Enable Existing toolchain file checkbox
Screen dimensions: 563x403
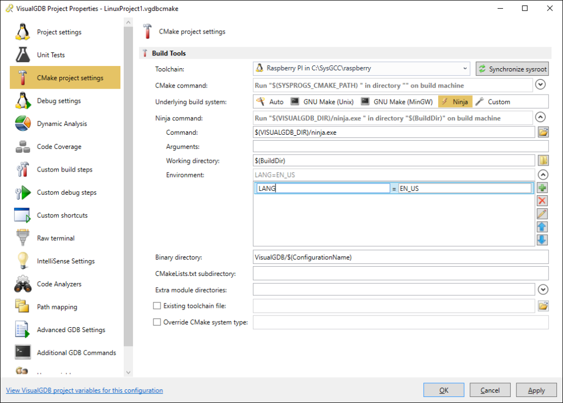coord(157,306)
